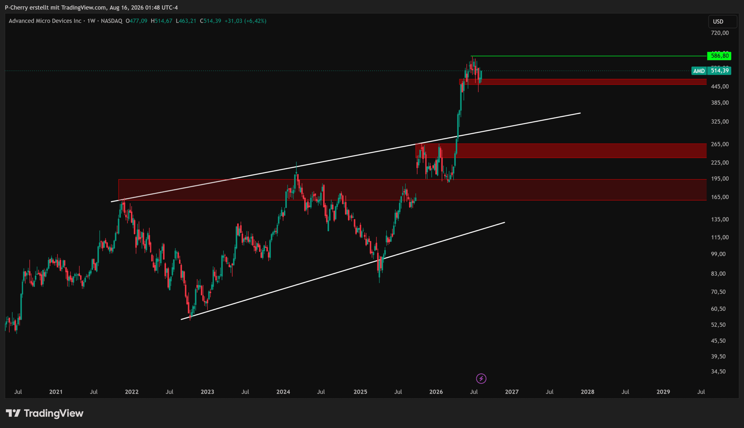Click the 2022 label on the time axis
The width and height of the screenshot is (744, 428).
pyautogui.click(x=132, y=392)
